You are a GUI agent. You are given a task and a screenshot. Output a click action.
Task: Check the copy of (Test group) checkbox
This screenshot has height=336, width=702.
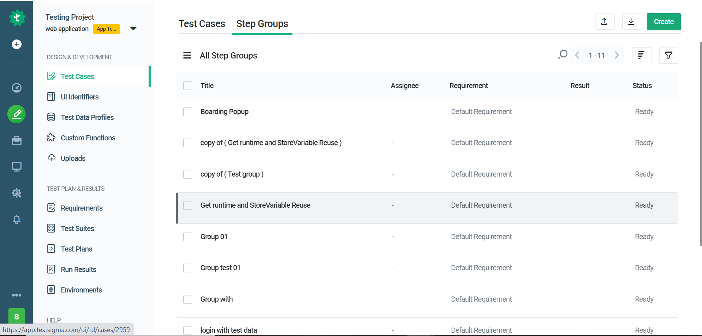(x=188, y=174)
